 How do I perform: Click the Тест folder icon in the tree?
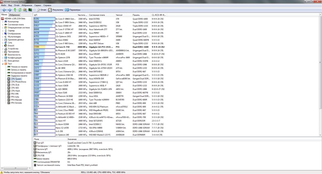6,64
